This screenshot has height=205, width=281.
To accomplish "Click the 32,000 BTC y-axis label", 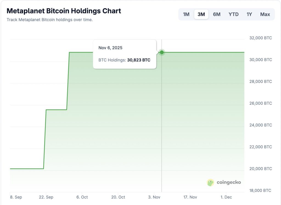I will pos(260,38).
